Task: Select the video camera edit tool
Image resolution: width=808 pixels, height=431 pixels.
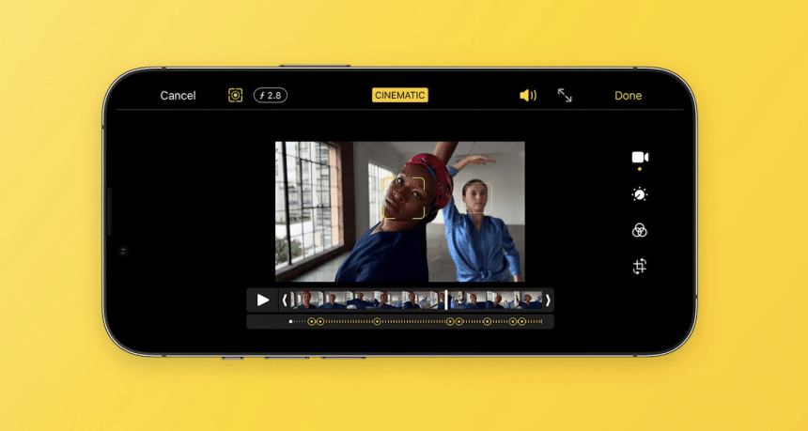Action: (x=640, y=157)
